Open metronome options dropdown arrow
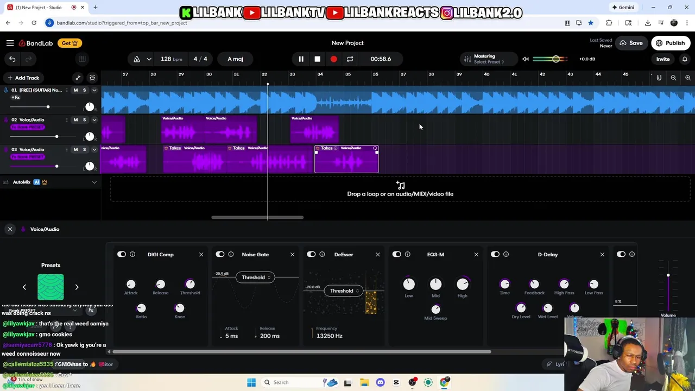The image size is (695, 391). pyautogui.click(x=149, y=59)
